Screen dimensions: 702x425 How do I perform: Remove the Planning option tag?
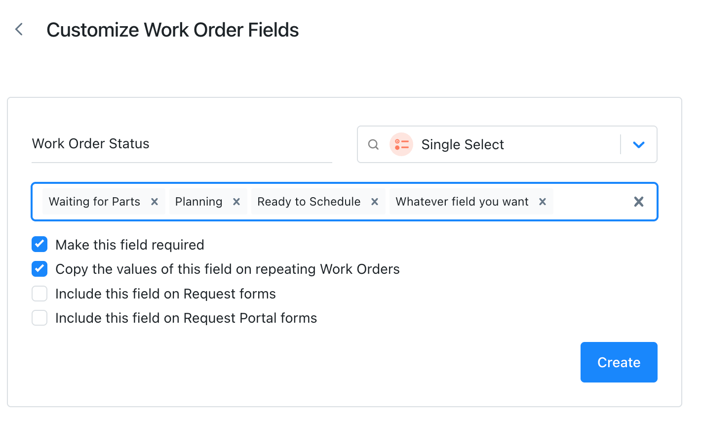[236, 202]
